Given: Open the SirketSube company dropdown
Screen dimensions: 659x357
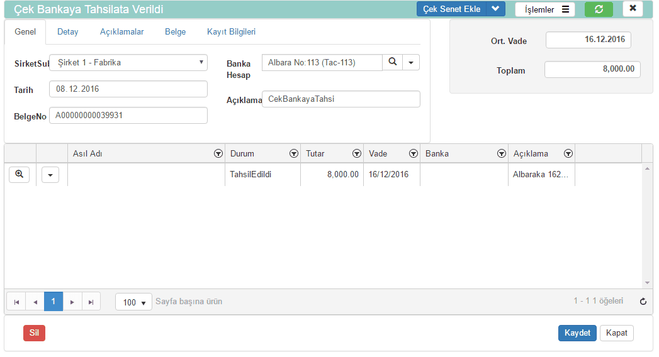Looking at the screenshot, I should pos(128,63).
